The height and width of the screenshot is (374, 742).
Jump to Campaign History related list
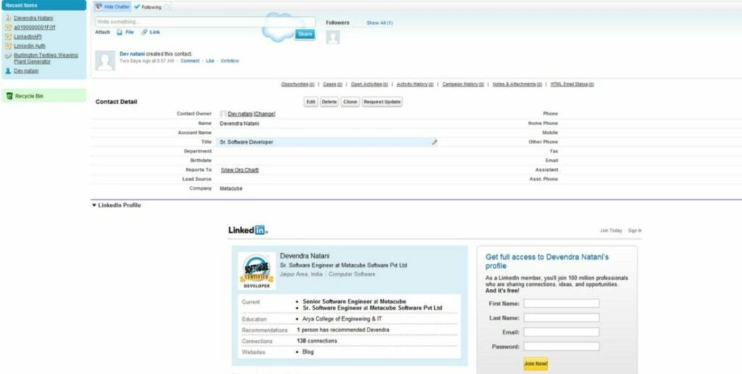point(463,84)
